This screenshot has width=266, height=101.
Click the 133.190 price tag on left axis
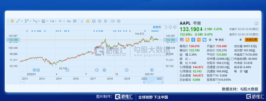13,40
